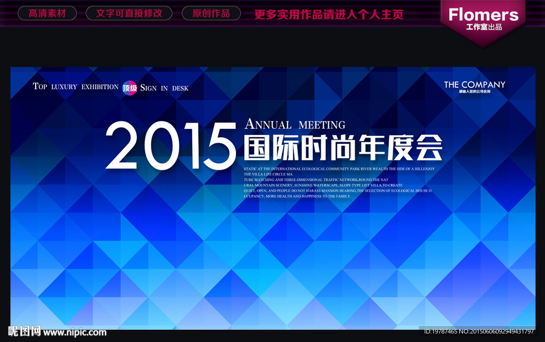Image resolution: width=545 pixels, height=342 pixels.
Task: Click the www.nipic.com link
Action: [75, 332]
